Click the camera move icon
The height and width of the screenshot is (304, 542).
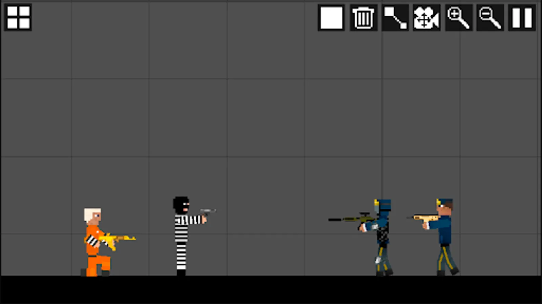point(426,18)
